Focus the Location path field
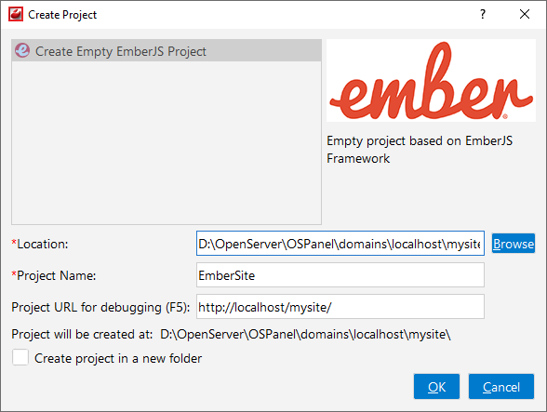This screenshot has height=412, width=547. pyautogui.click(x=340, y=243)
